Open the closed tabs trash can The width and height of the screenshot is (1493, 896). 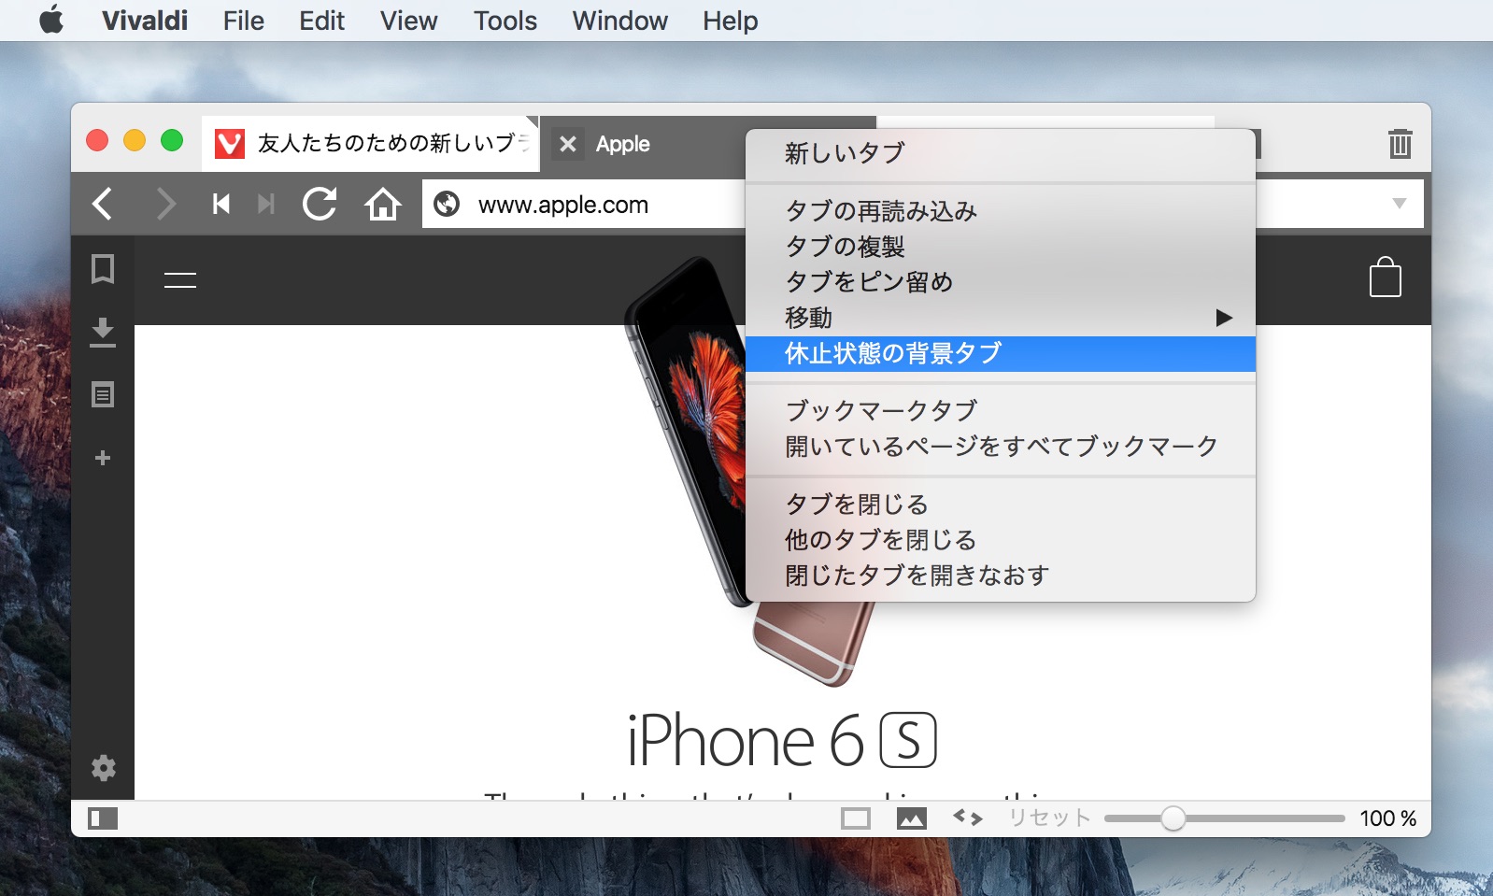pyautogui.click(x=1400, y=143)
